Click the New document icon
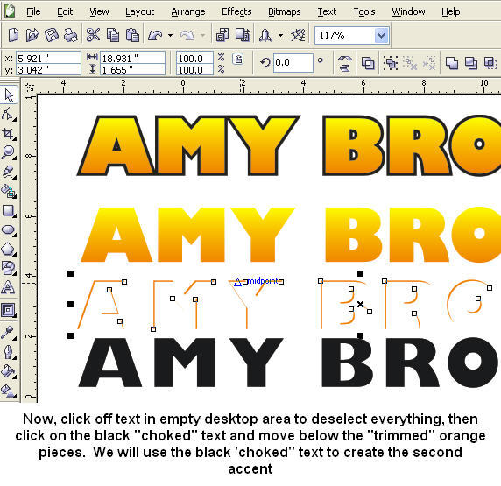Viewport: 501px width, 486px height. [13, 35]
